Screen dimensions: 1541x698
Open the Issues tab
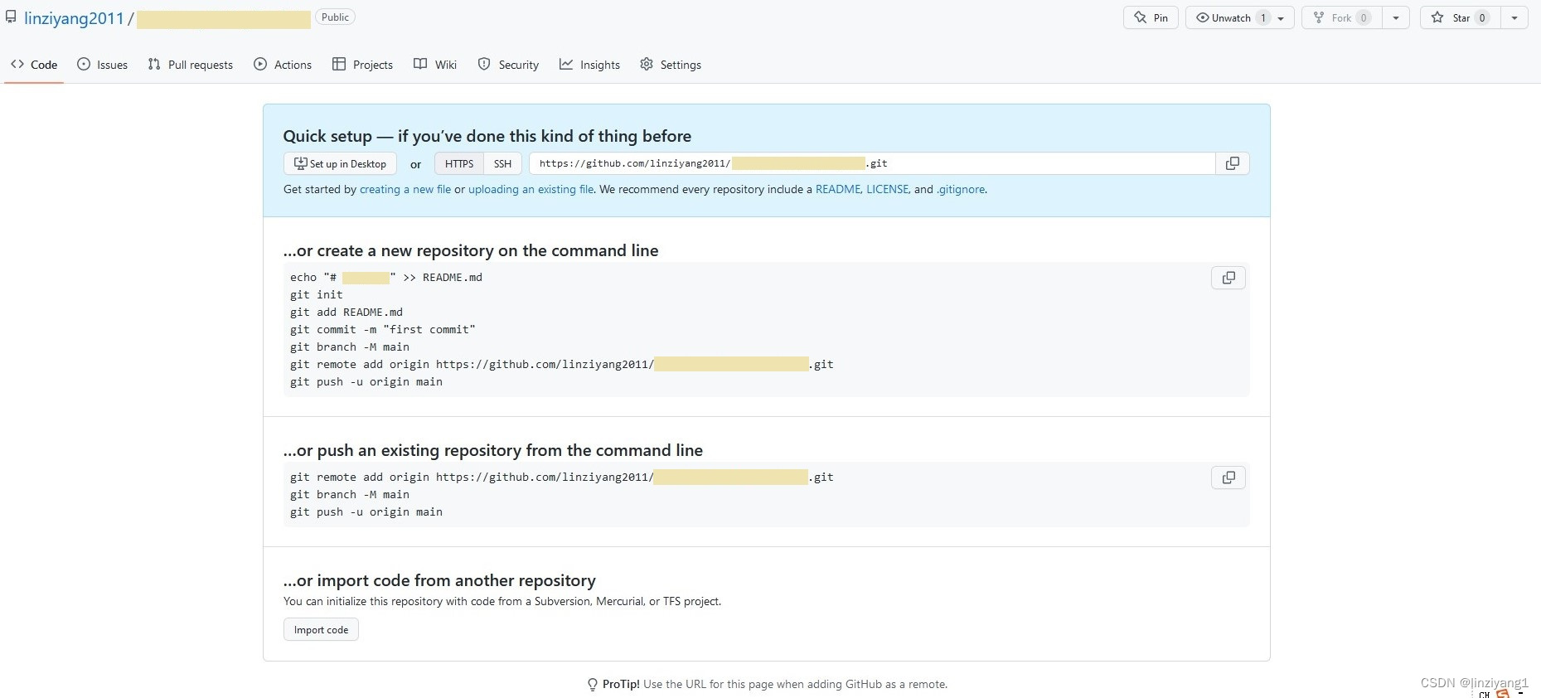102,65
